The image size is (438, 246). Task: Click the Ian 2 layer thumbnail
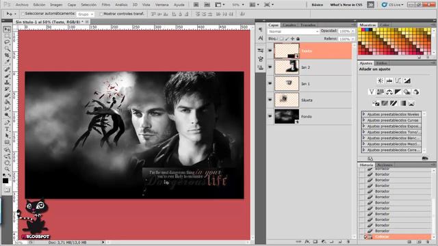coord(287,67)
